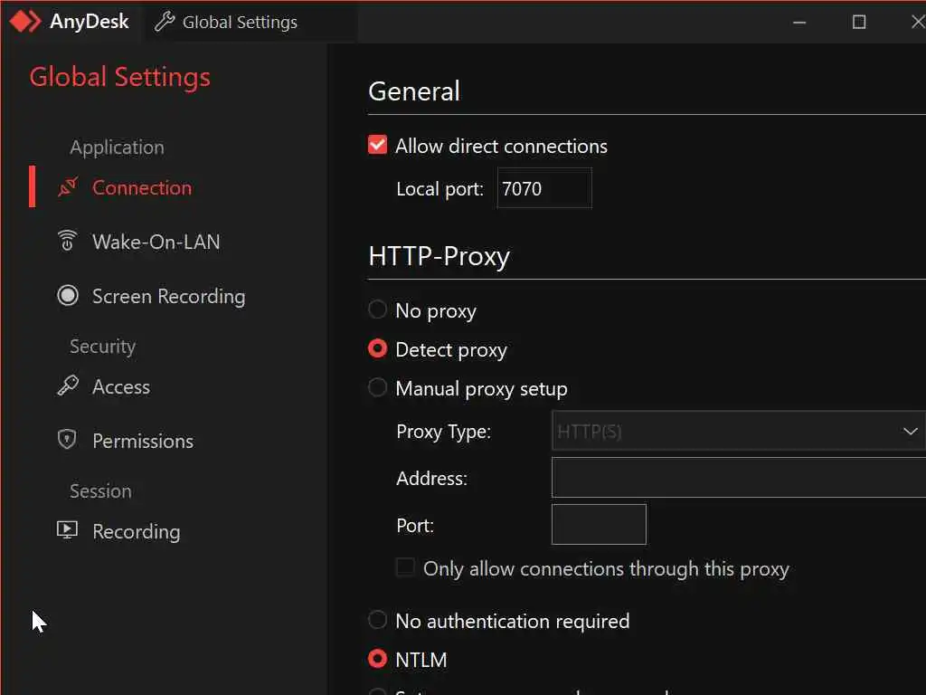Click the proxy Address text field
Screen dimensions: 926x695
(x=738, y=478)
